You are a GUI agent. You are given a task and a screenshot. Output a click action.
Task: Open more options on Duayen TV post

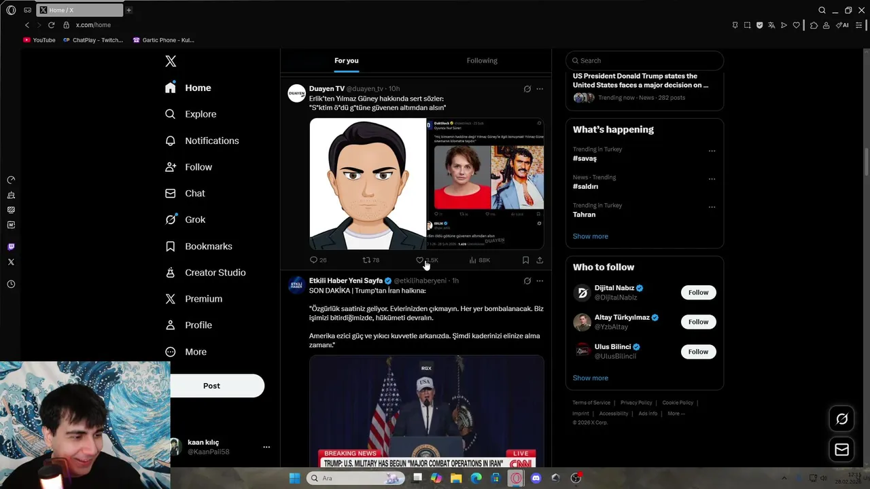[540, 89]
